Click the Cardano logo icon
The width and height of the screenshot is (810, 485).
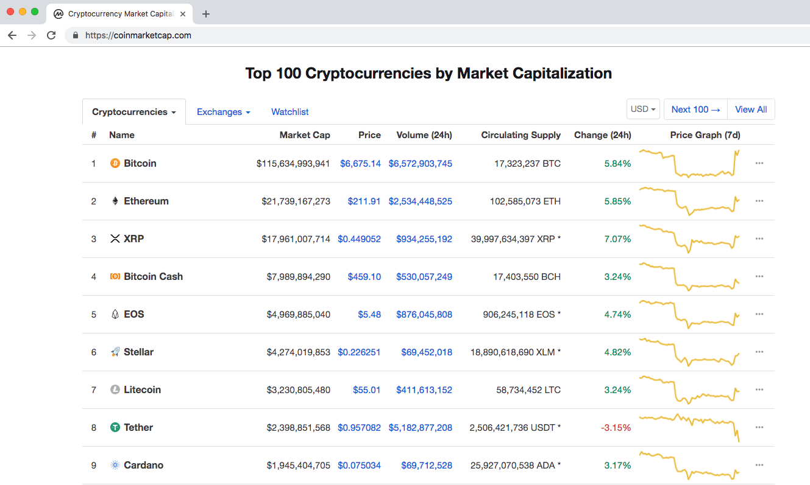click(x=115, y=465)
